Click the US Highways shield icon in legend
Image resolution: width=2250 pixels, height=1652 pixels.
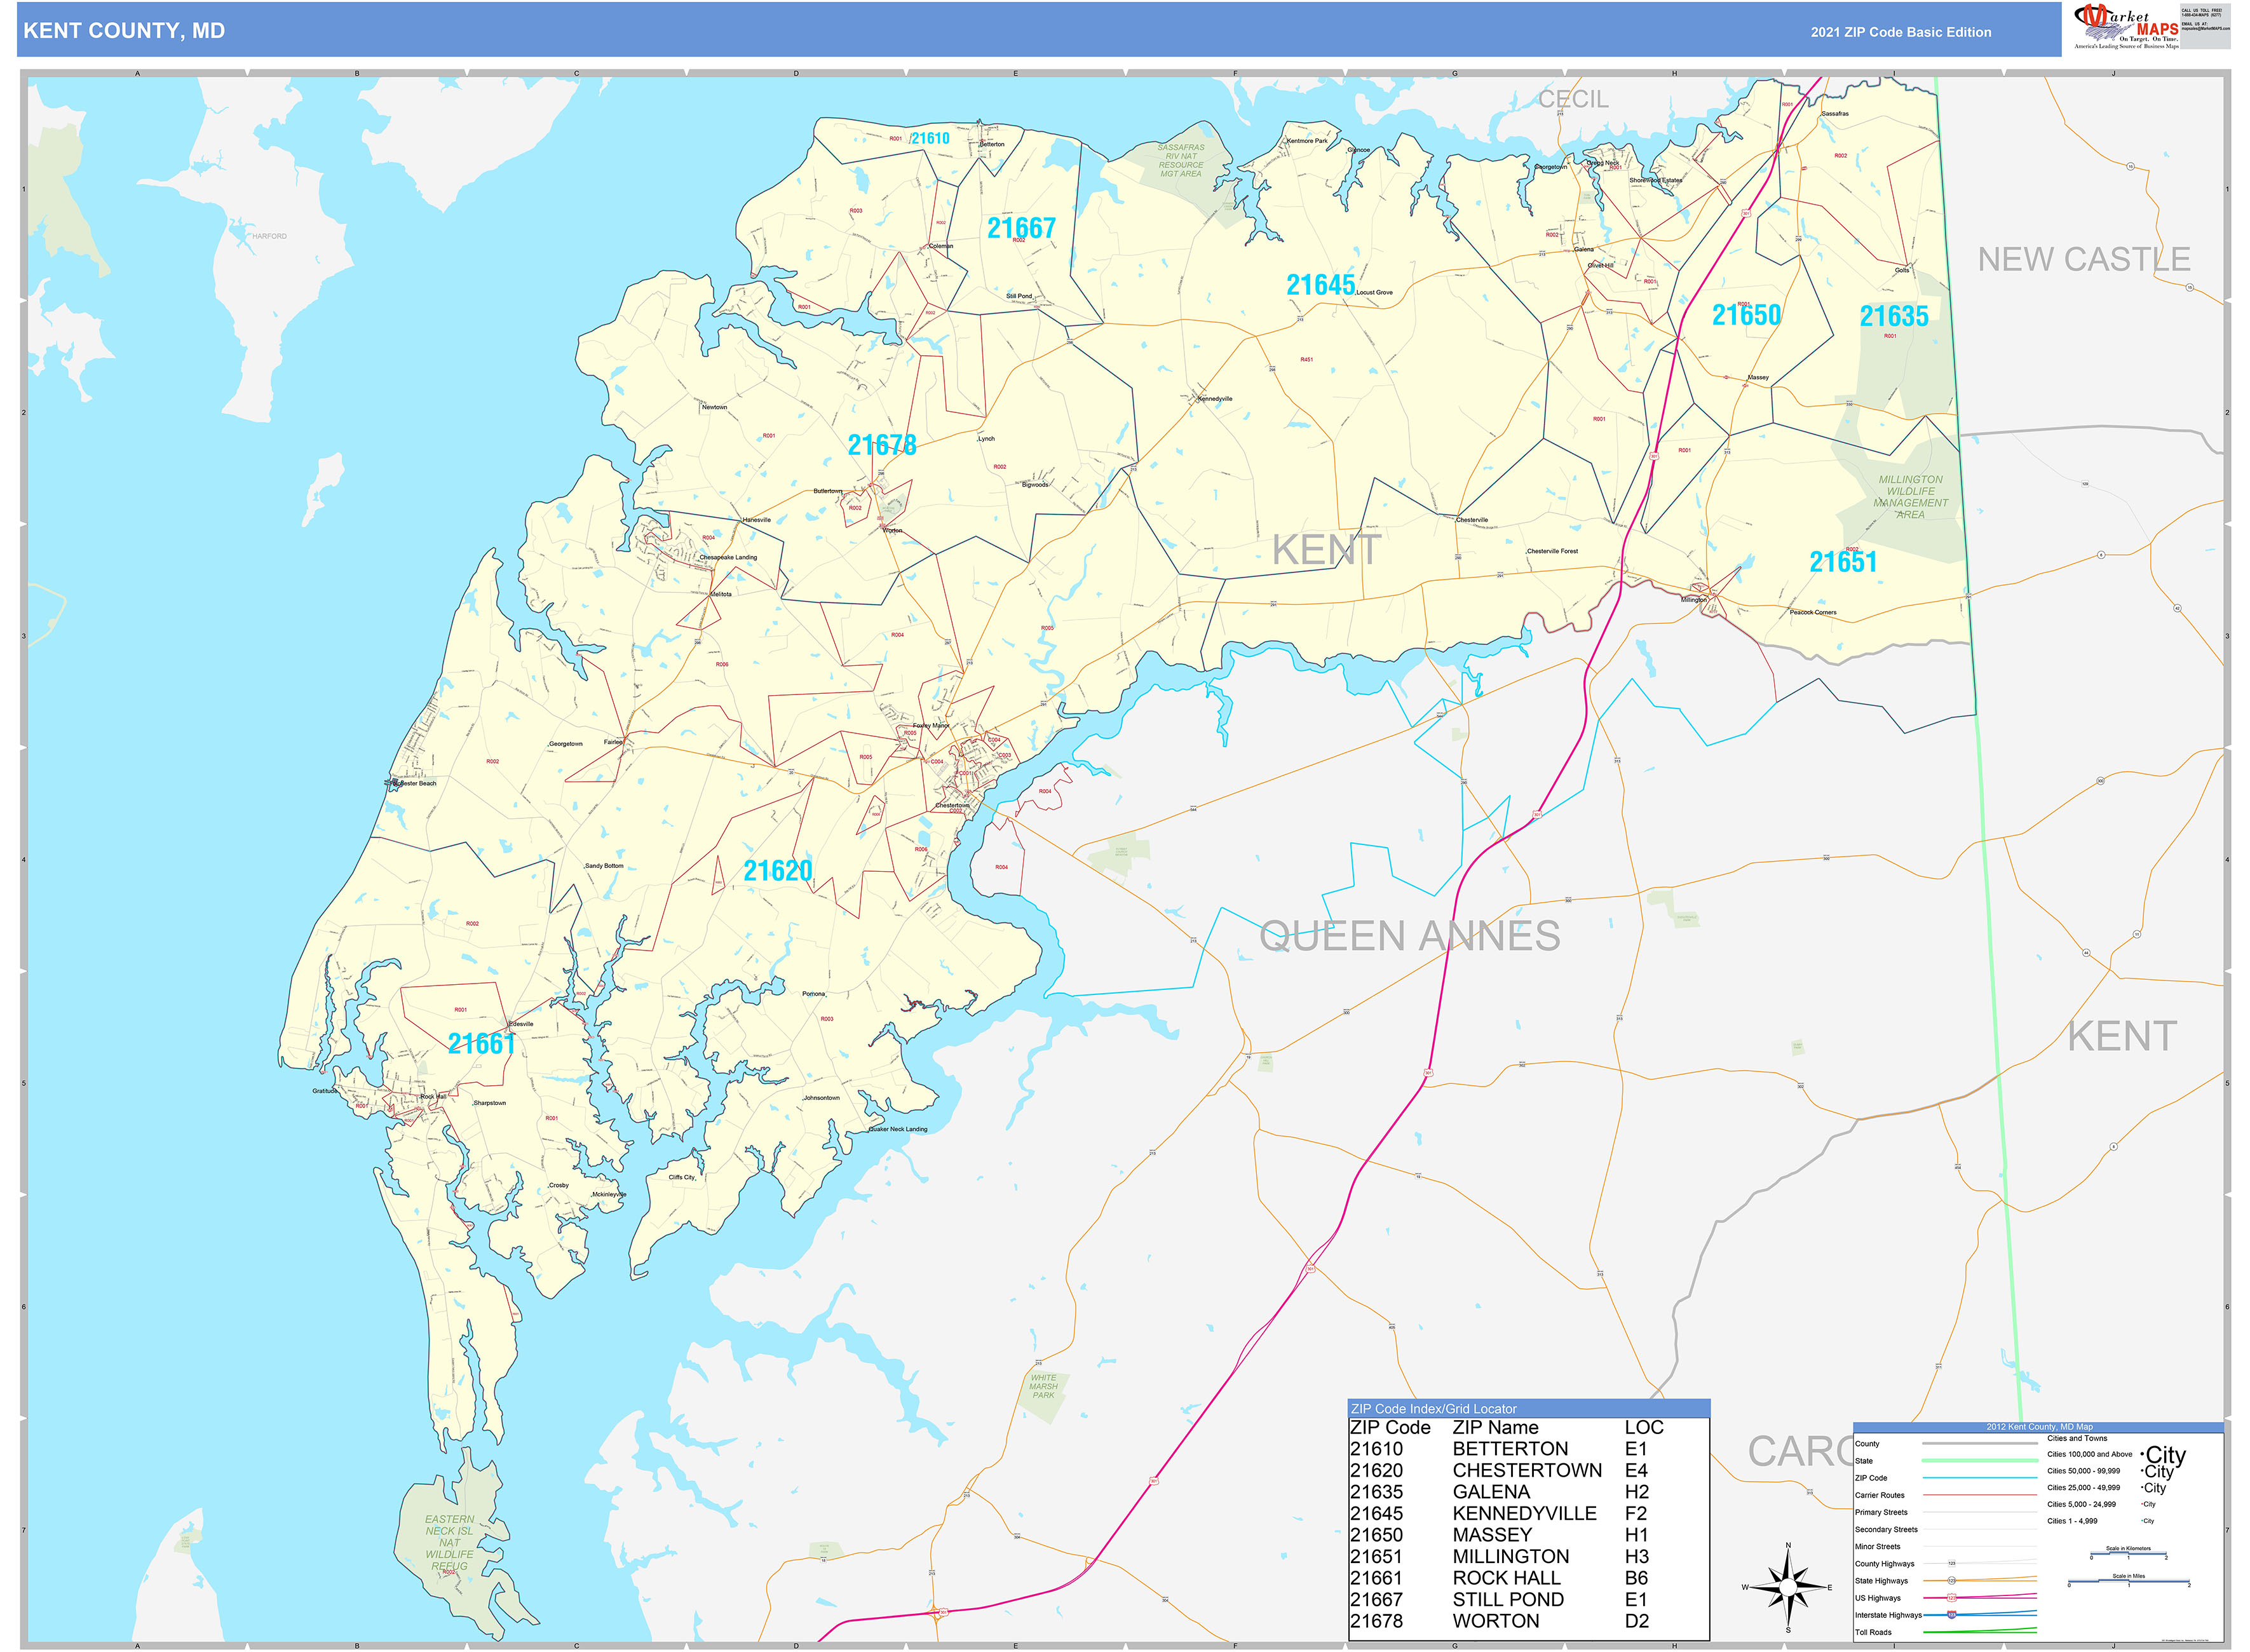point(1952,1598)
